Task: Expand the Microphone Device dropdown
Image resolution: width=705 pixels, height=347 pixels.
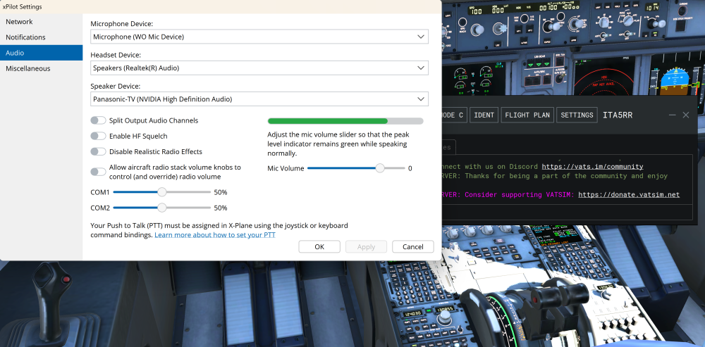Action: 259,37
